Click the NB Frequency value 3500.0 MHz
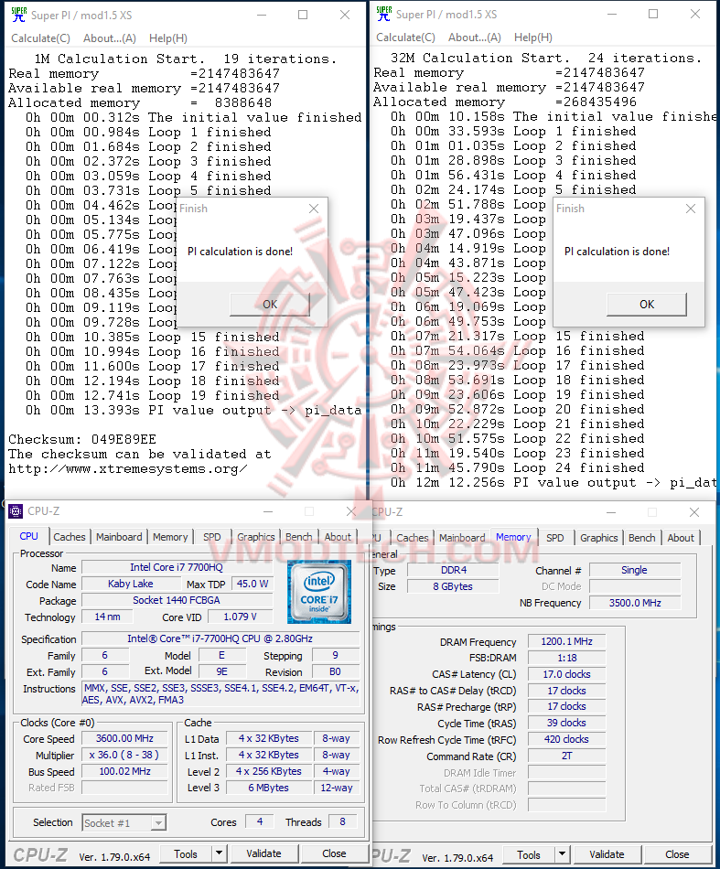The height and width of the screenshot is (869, 720). click(x=635, y=603)
